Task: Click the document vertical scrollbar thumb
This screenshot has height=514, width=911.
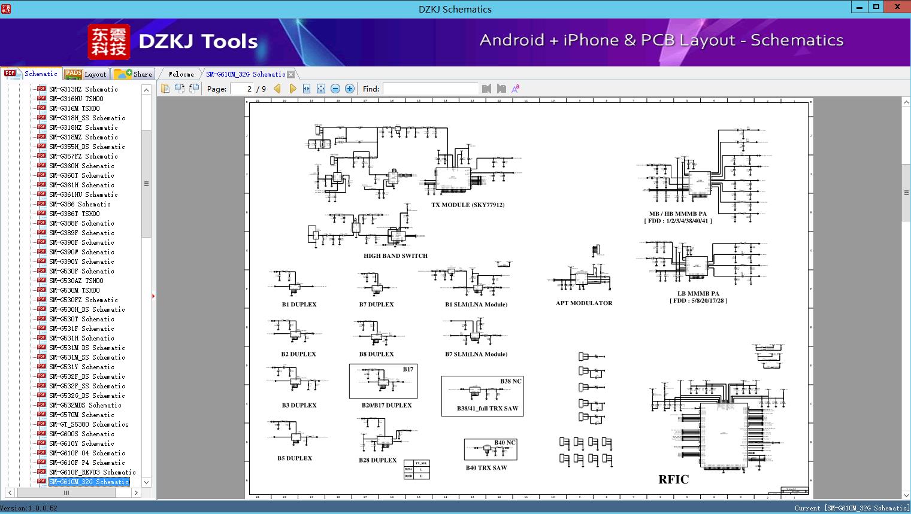Action: pyautogui.click(x=906, y=193)
